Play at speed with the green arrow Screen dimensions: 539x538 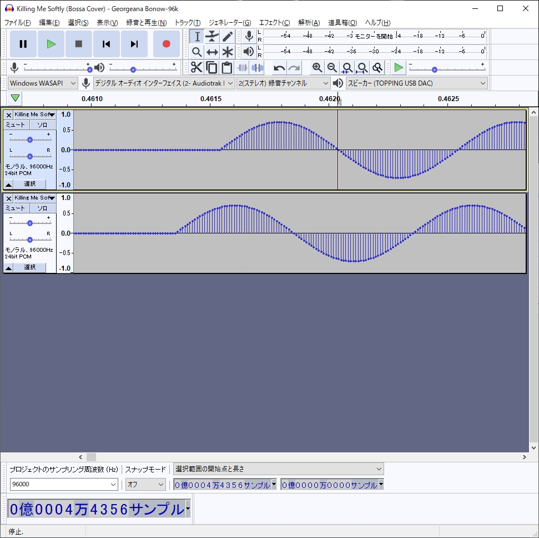click(x=399, y=67)
